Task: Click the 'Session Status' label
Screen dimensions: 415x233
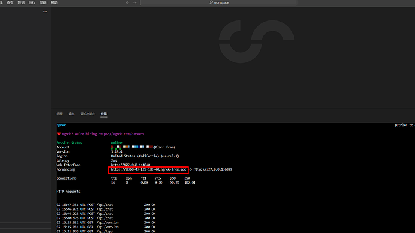Action: point(69,143)
